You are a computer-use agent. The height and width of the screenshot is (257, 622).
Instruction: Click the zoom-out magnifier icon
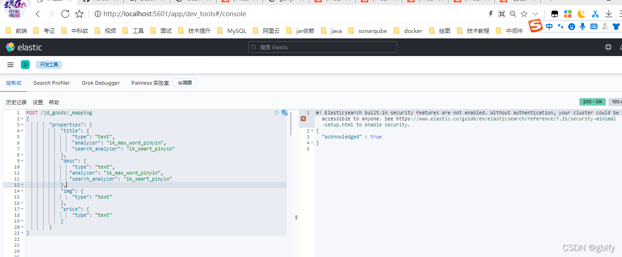[513, 14]
